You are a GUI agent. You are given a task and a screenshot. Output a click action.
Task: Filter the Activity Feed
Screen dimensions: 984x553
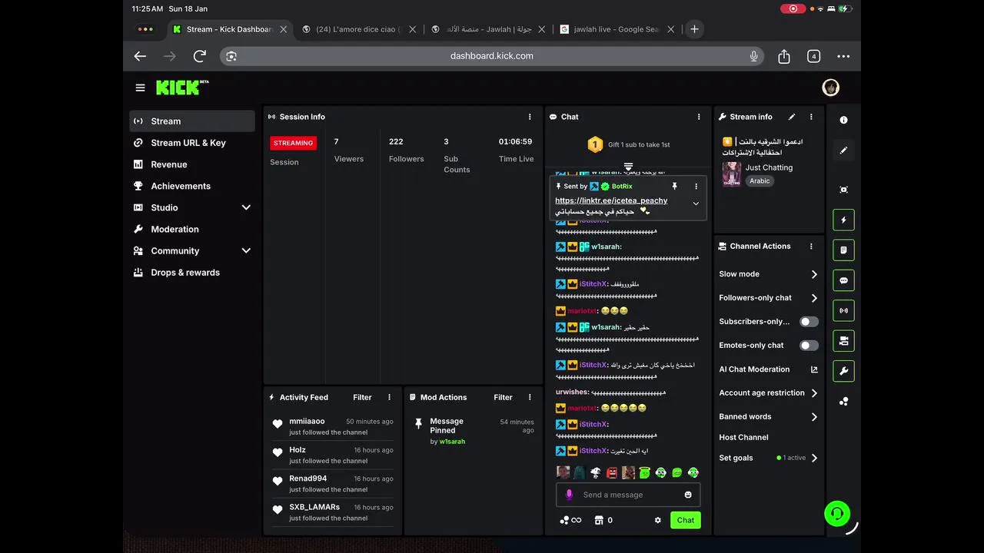click(362, 397)
